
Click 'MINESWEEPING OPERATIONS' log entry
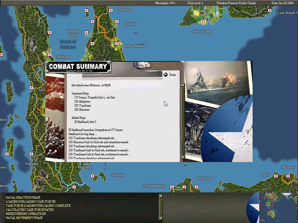pos(26,214)
